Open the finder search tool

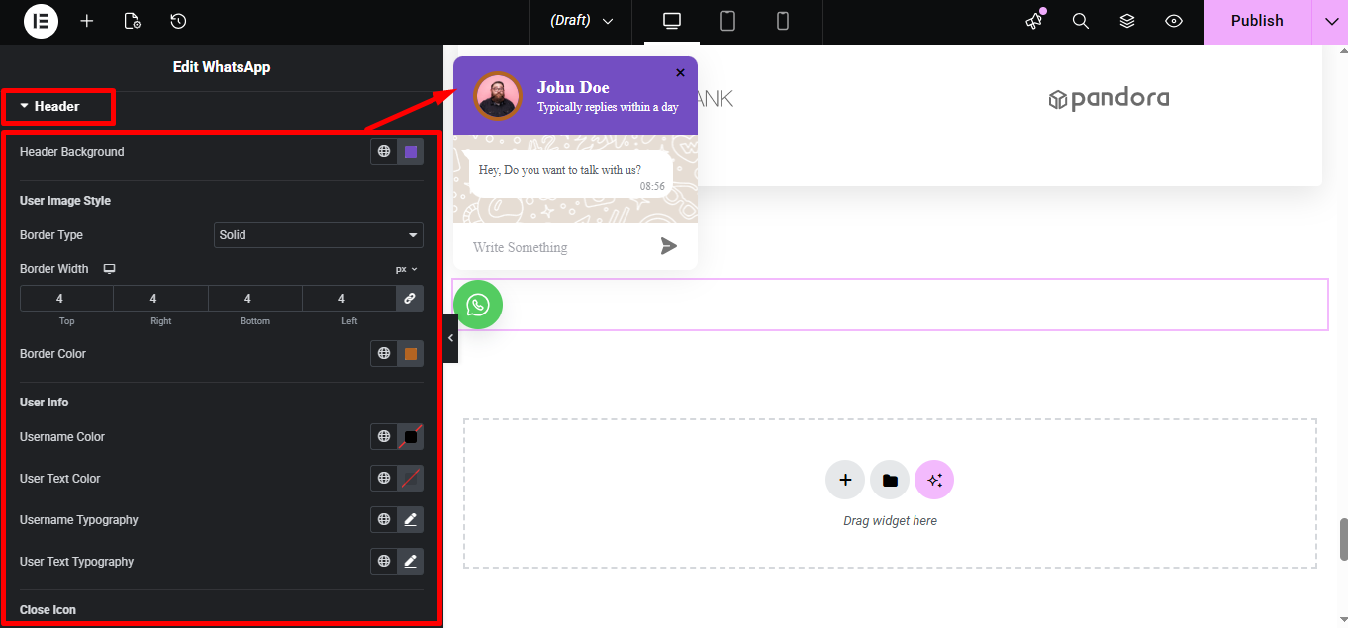[1080, 21]
